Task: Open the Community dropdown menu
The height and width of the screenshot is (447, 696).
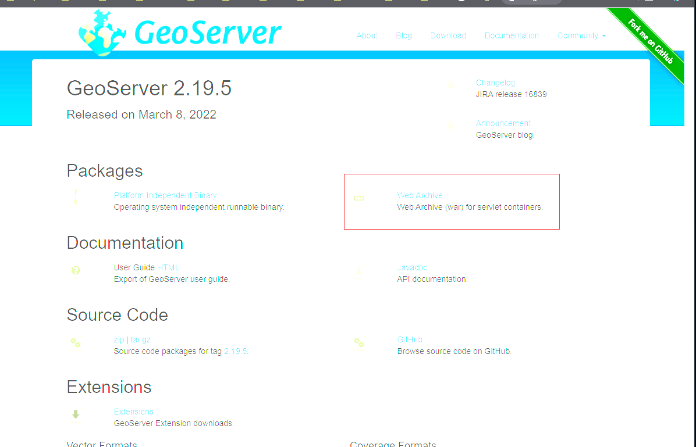Action: [581, 35]
